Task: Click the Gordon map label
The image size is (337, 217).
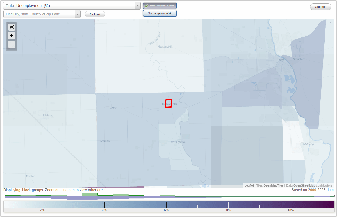Action: (31, 176)
